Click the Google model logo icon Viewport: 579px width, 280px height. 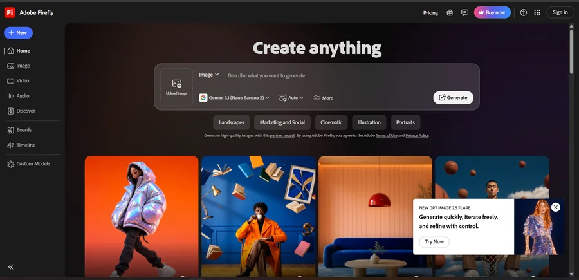(203, 98)
